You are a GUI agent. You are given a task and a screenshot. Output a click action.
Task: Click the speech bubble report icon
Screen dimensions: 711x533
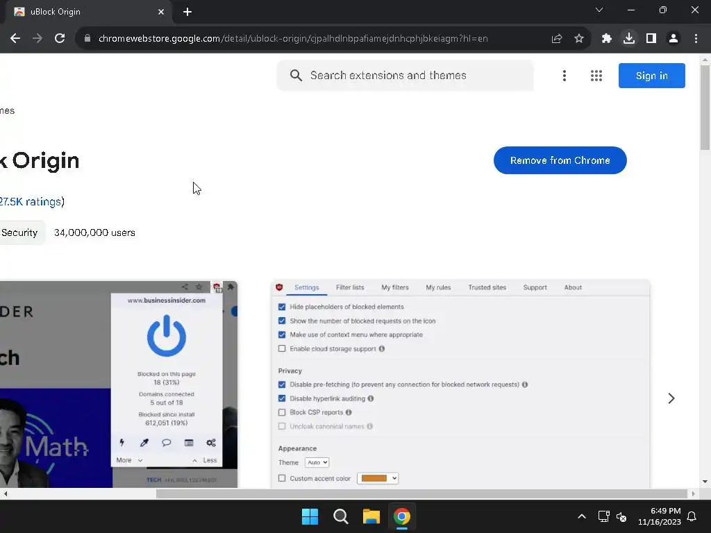tap(167, 442)
